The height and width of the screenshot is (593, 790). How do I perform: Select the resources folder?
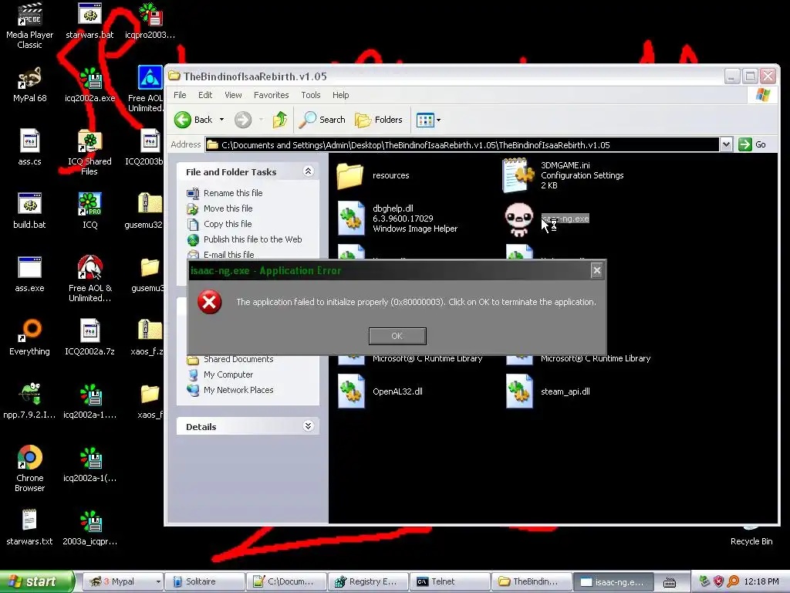[349, 175]
